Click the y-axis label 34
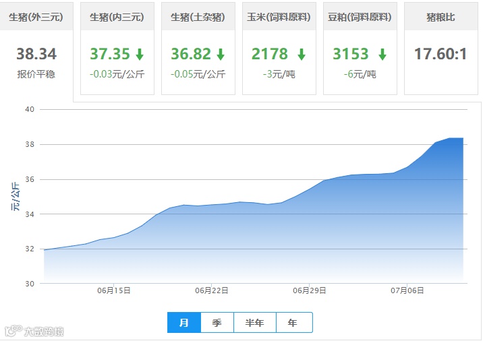 (30, 214)
